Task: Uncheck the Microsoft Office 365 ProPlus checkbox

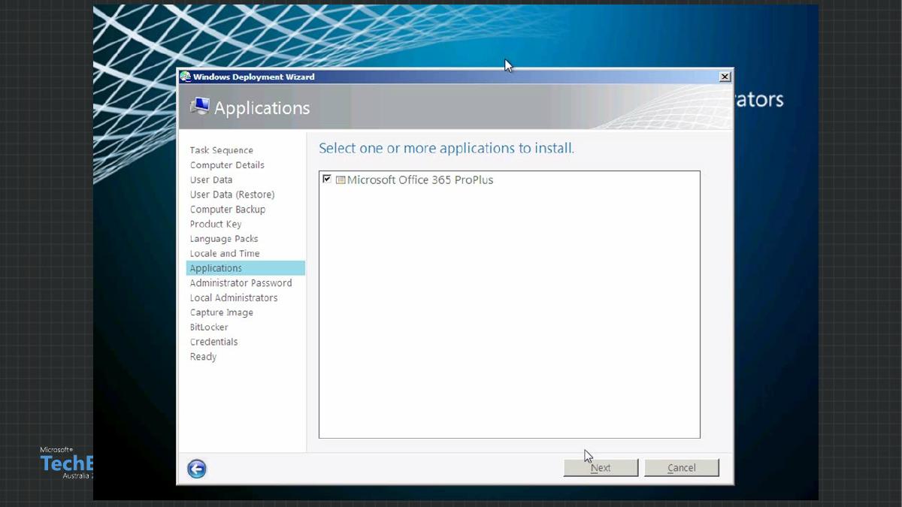Action: point(326,180)
